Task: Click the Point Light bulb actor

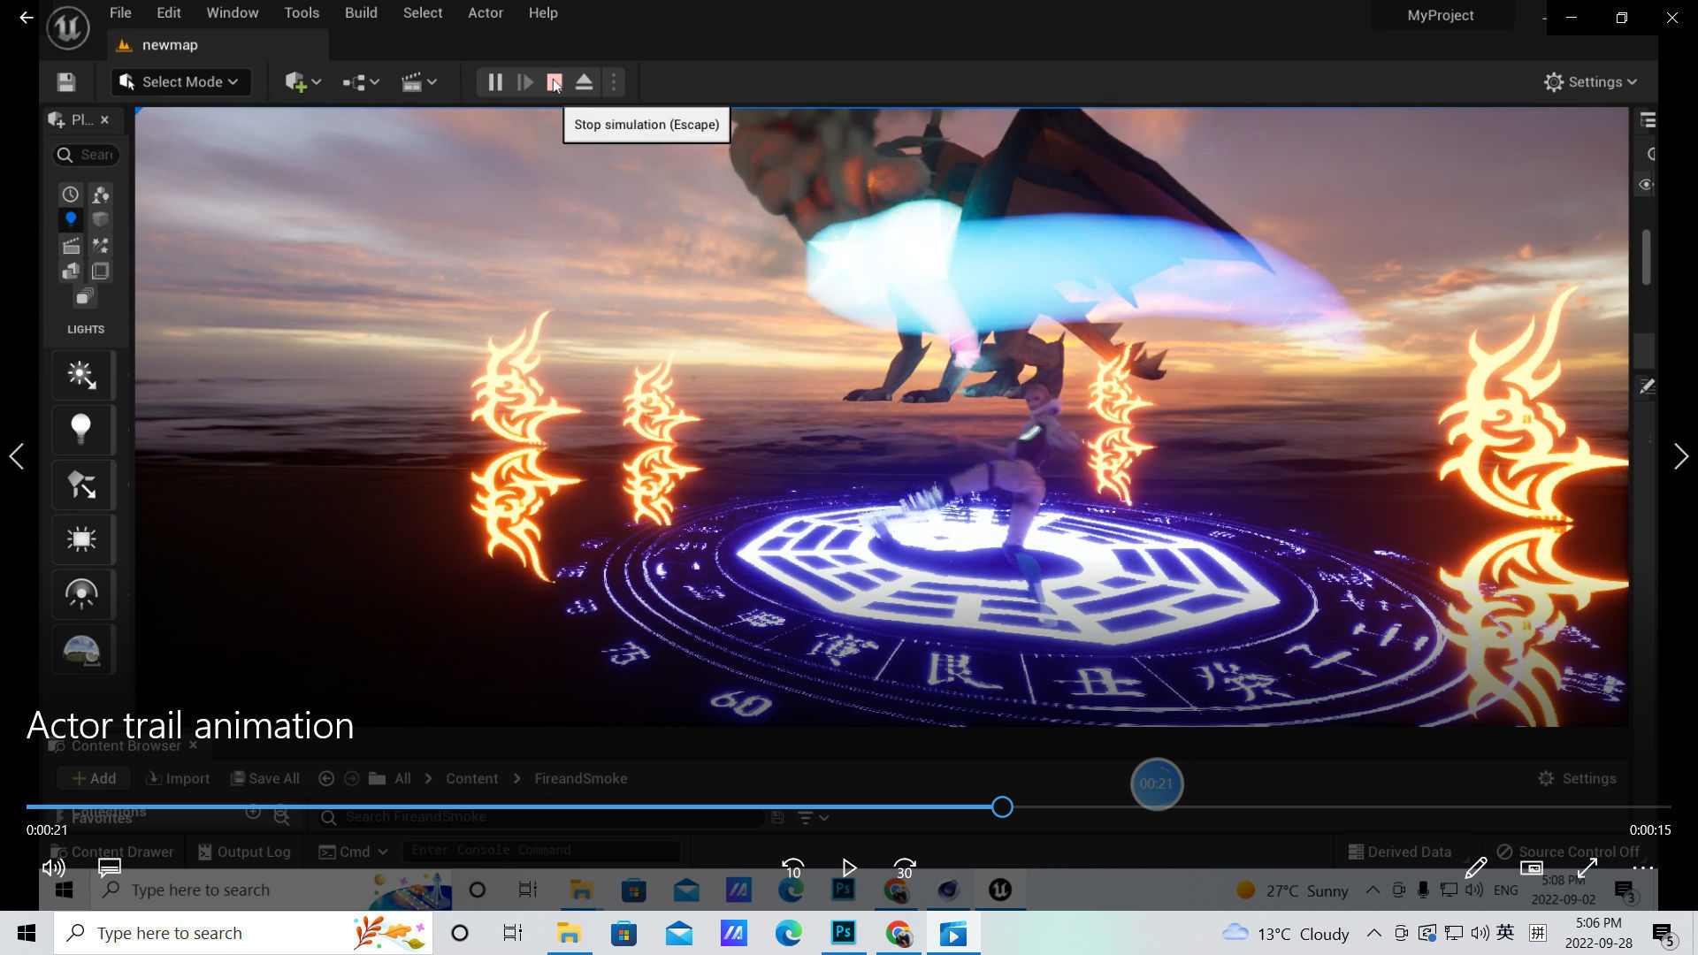Action: pos(82,430)
